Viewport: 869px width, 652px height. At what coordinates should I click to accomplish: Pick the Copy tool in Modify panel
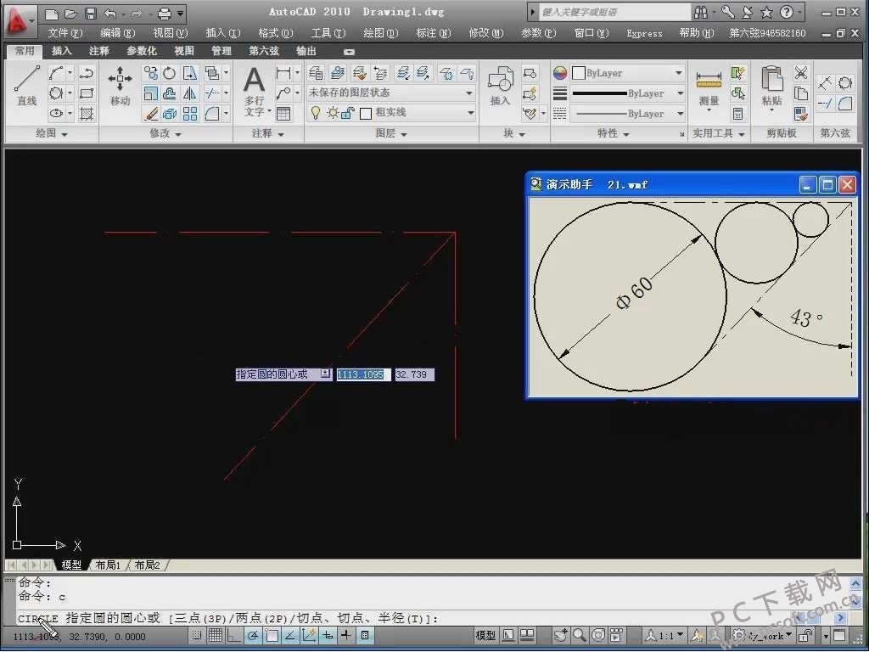point(150,73)
